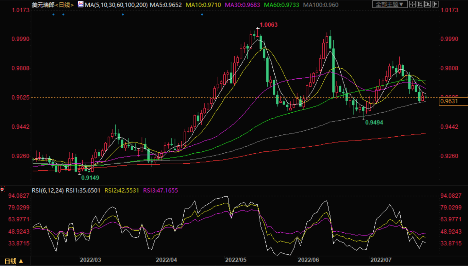Viewport: 468px width, 266px height.
Task: Click the MA30:0.9683 magenta legend
Action: (x=242, y=5)
